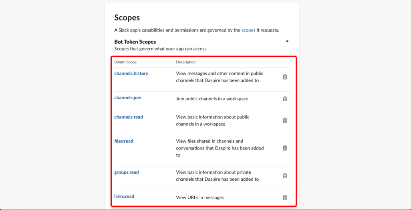Remove the channels:read scope via trash icon
Viewport: 411px width, 210px height.
[285, 120]
